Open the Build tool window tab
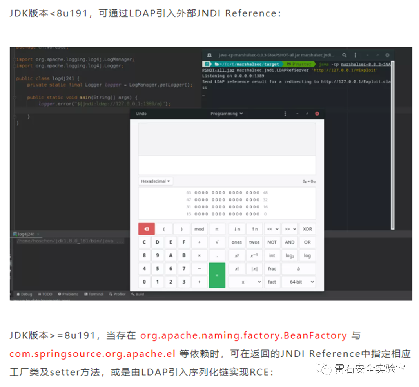 (x=137, y=294)
